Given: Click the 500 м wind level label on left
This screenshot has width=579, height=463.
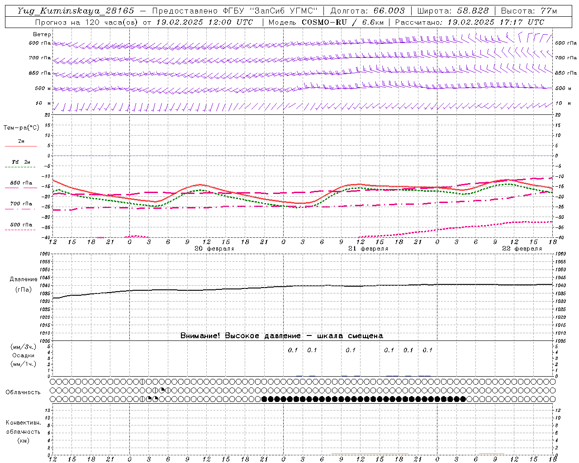Looking at the screenshot, I should [43, 89].
